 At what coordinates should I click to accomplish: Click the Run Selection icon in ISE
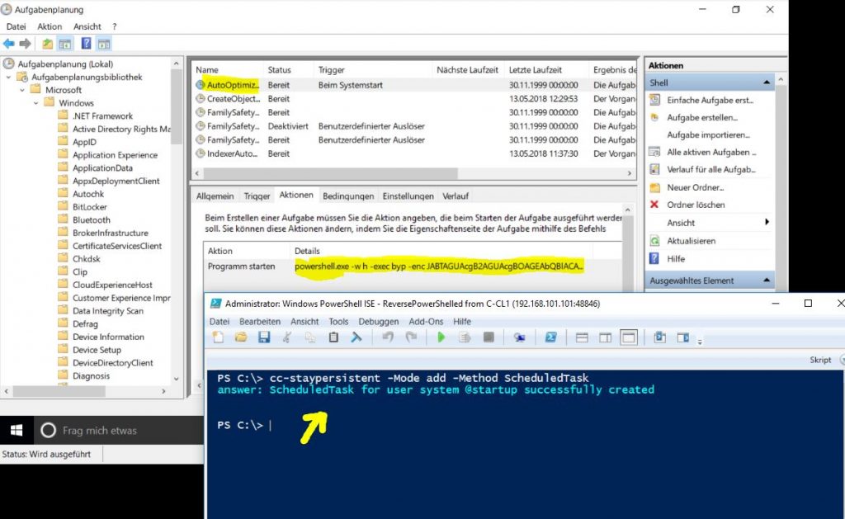(x=465, y=337)
